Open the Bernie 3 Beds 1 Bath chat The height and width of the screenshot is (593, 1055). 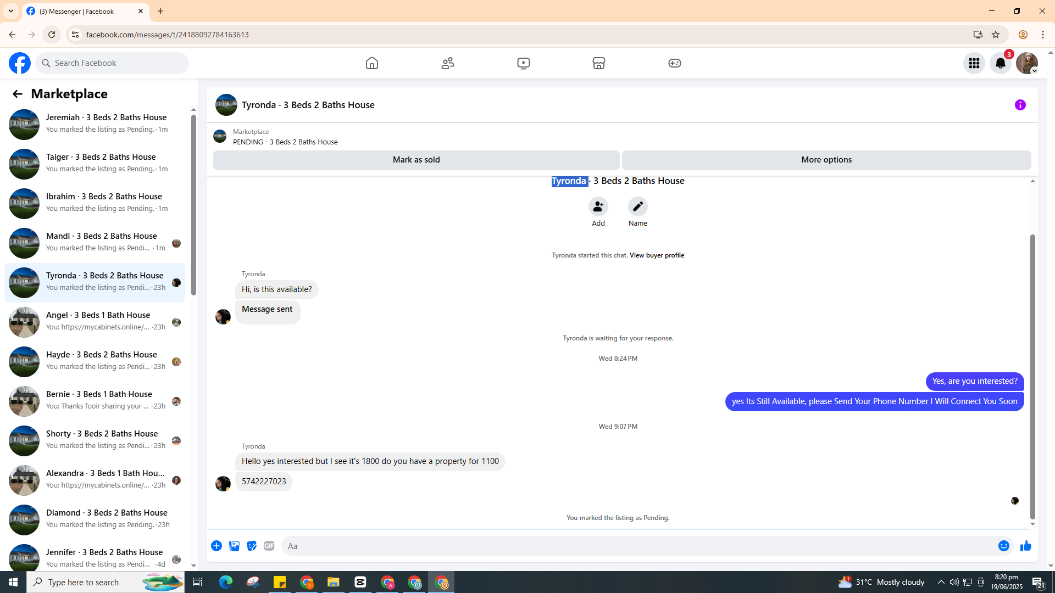coord(95,401)
